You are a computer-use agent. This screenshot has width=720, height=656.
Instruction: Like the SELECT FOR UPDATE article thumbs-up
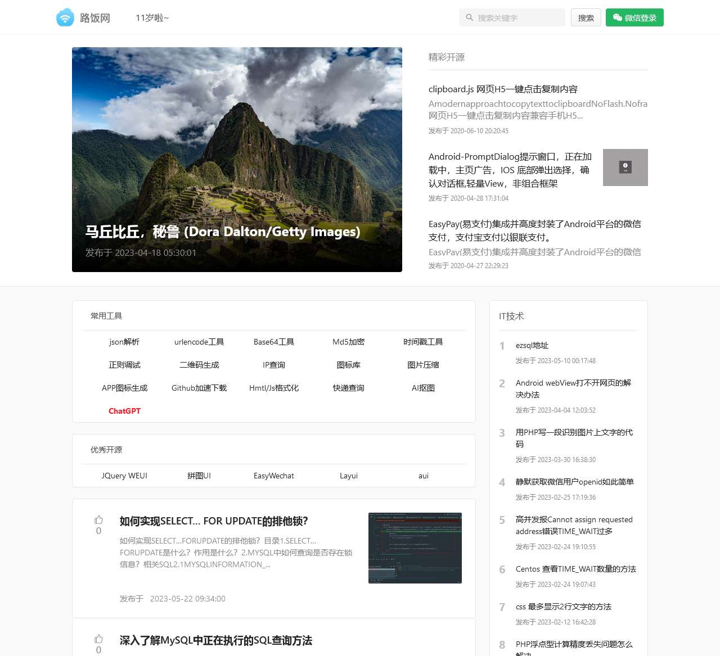point(98,520)
